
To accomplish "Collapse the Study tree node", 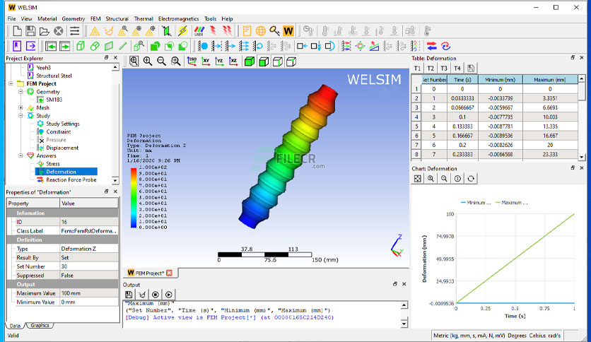I will (x=21, y=116).
